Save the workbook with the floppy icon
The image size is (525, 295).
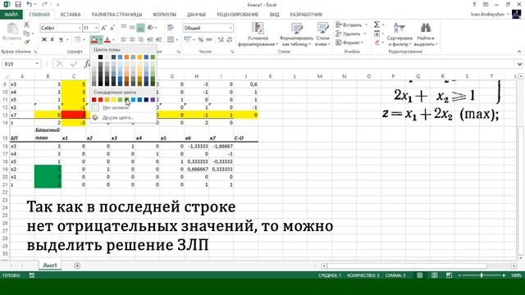pyautogui.click(x=18, y=4)
